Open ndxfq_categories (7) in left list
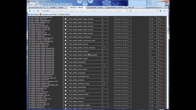The width and height of the screenshot is (196, 110). 39,33
